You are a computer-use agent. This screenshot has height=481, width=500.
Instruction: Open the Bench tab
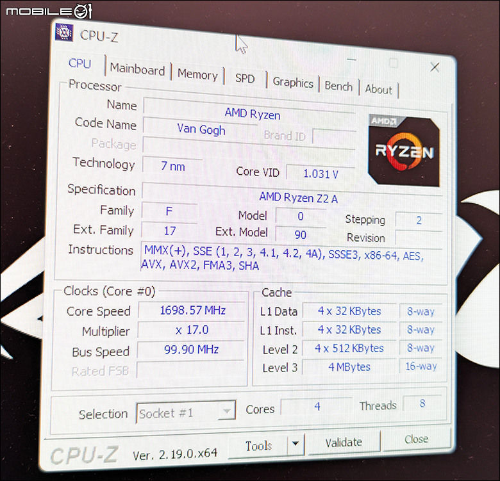(338, 86)
